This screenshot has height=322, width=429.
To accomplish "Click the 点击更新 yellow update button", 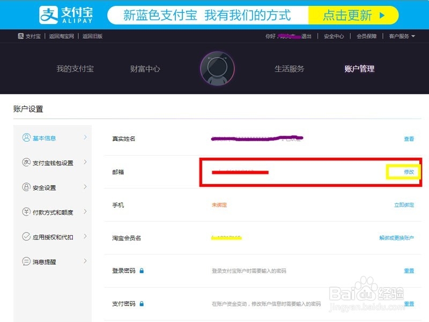I will click(353, 15).
